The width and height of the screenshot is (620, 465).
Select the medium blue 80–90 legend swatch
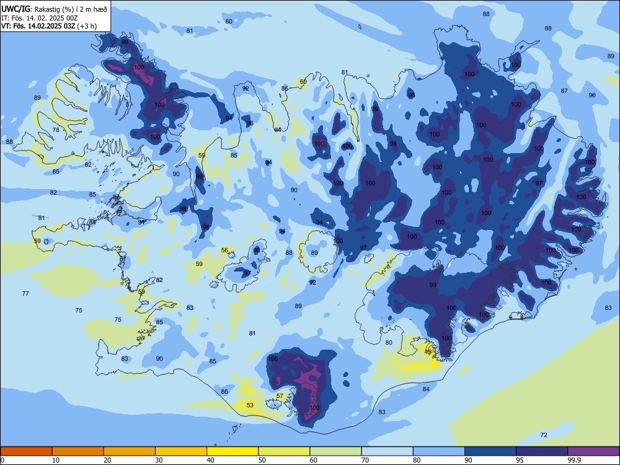(439, 451)
